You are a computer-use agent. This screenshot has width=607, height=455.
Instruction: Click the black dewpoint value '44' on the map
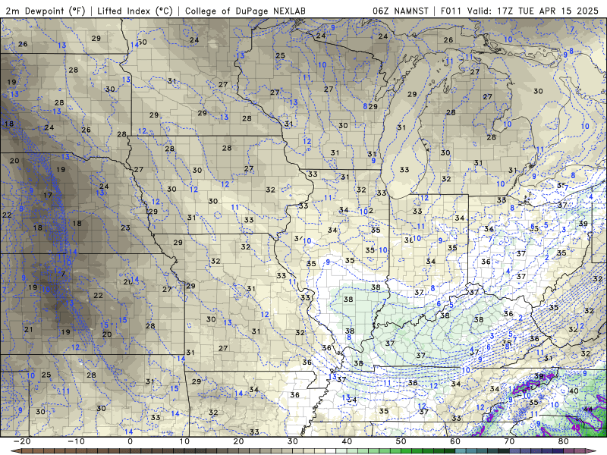(587, 409)
